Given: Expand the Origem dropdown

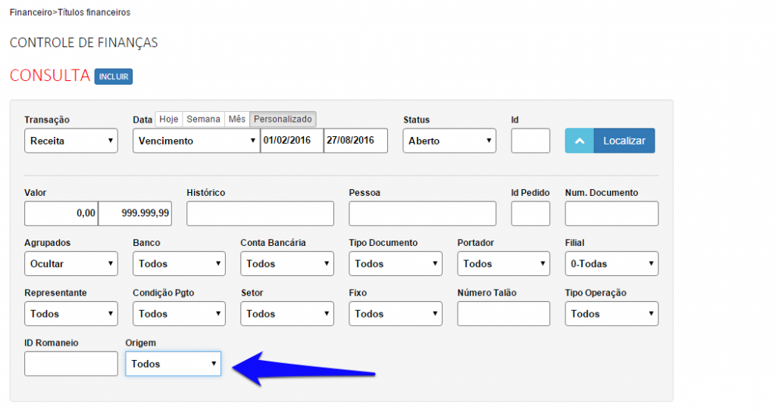Looking at the screenshot, I should tap(173, 364).
